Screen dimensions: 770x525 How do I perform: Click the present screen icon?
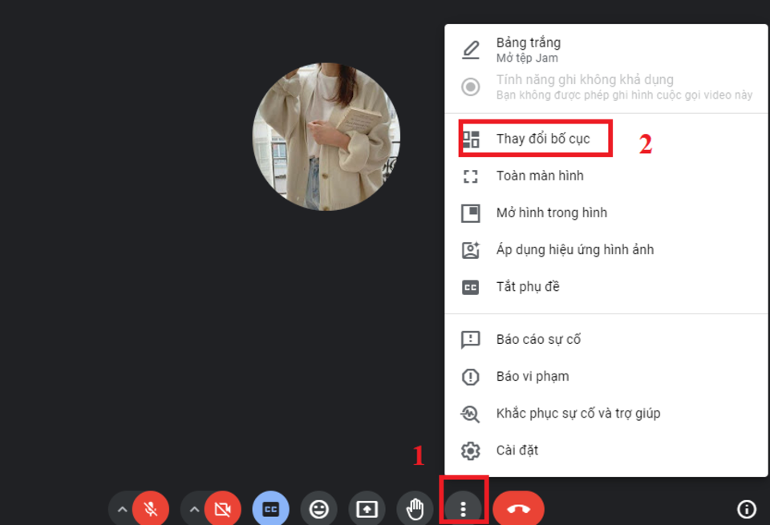coord(367,509)
